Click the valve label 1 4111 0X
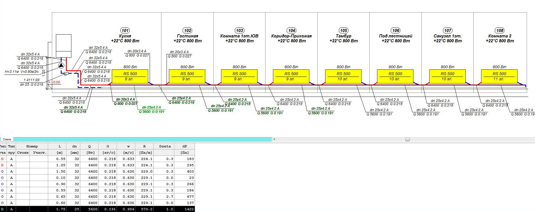Screen dimensions: 535x212 pyautogui.click(x=32, y=80)
